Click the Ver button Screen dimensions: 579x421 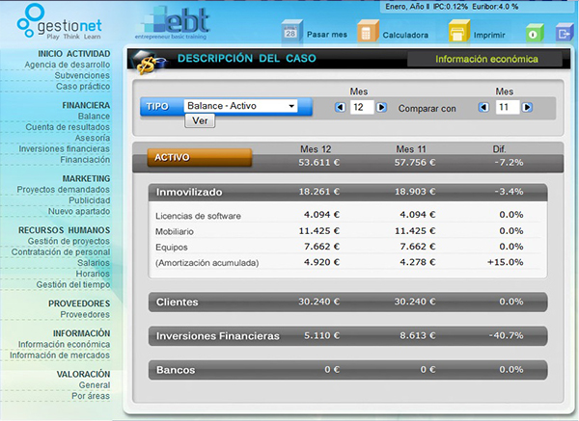pos(200,121)
